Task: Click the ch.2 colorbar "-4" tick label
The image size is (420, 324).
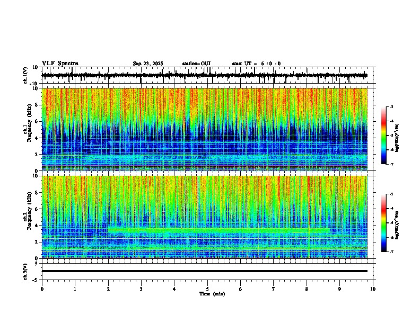Action: 391,209
